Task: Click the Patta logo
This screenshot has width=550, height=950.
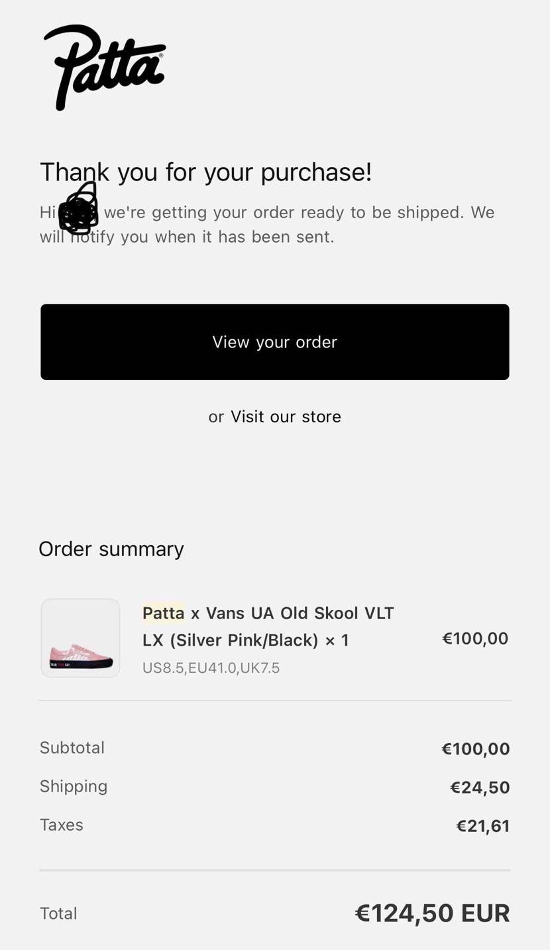Action: pos(105,67)
